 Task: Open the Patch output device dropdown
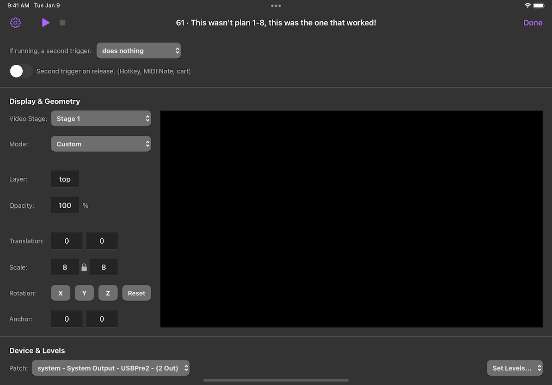coord(110,368)
